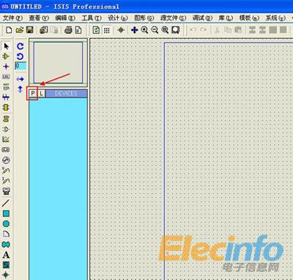Select the Component mode tool
Screen dimensions: 293x280
click(6, 56)
